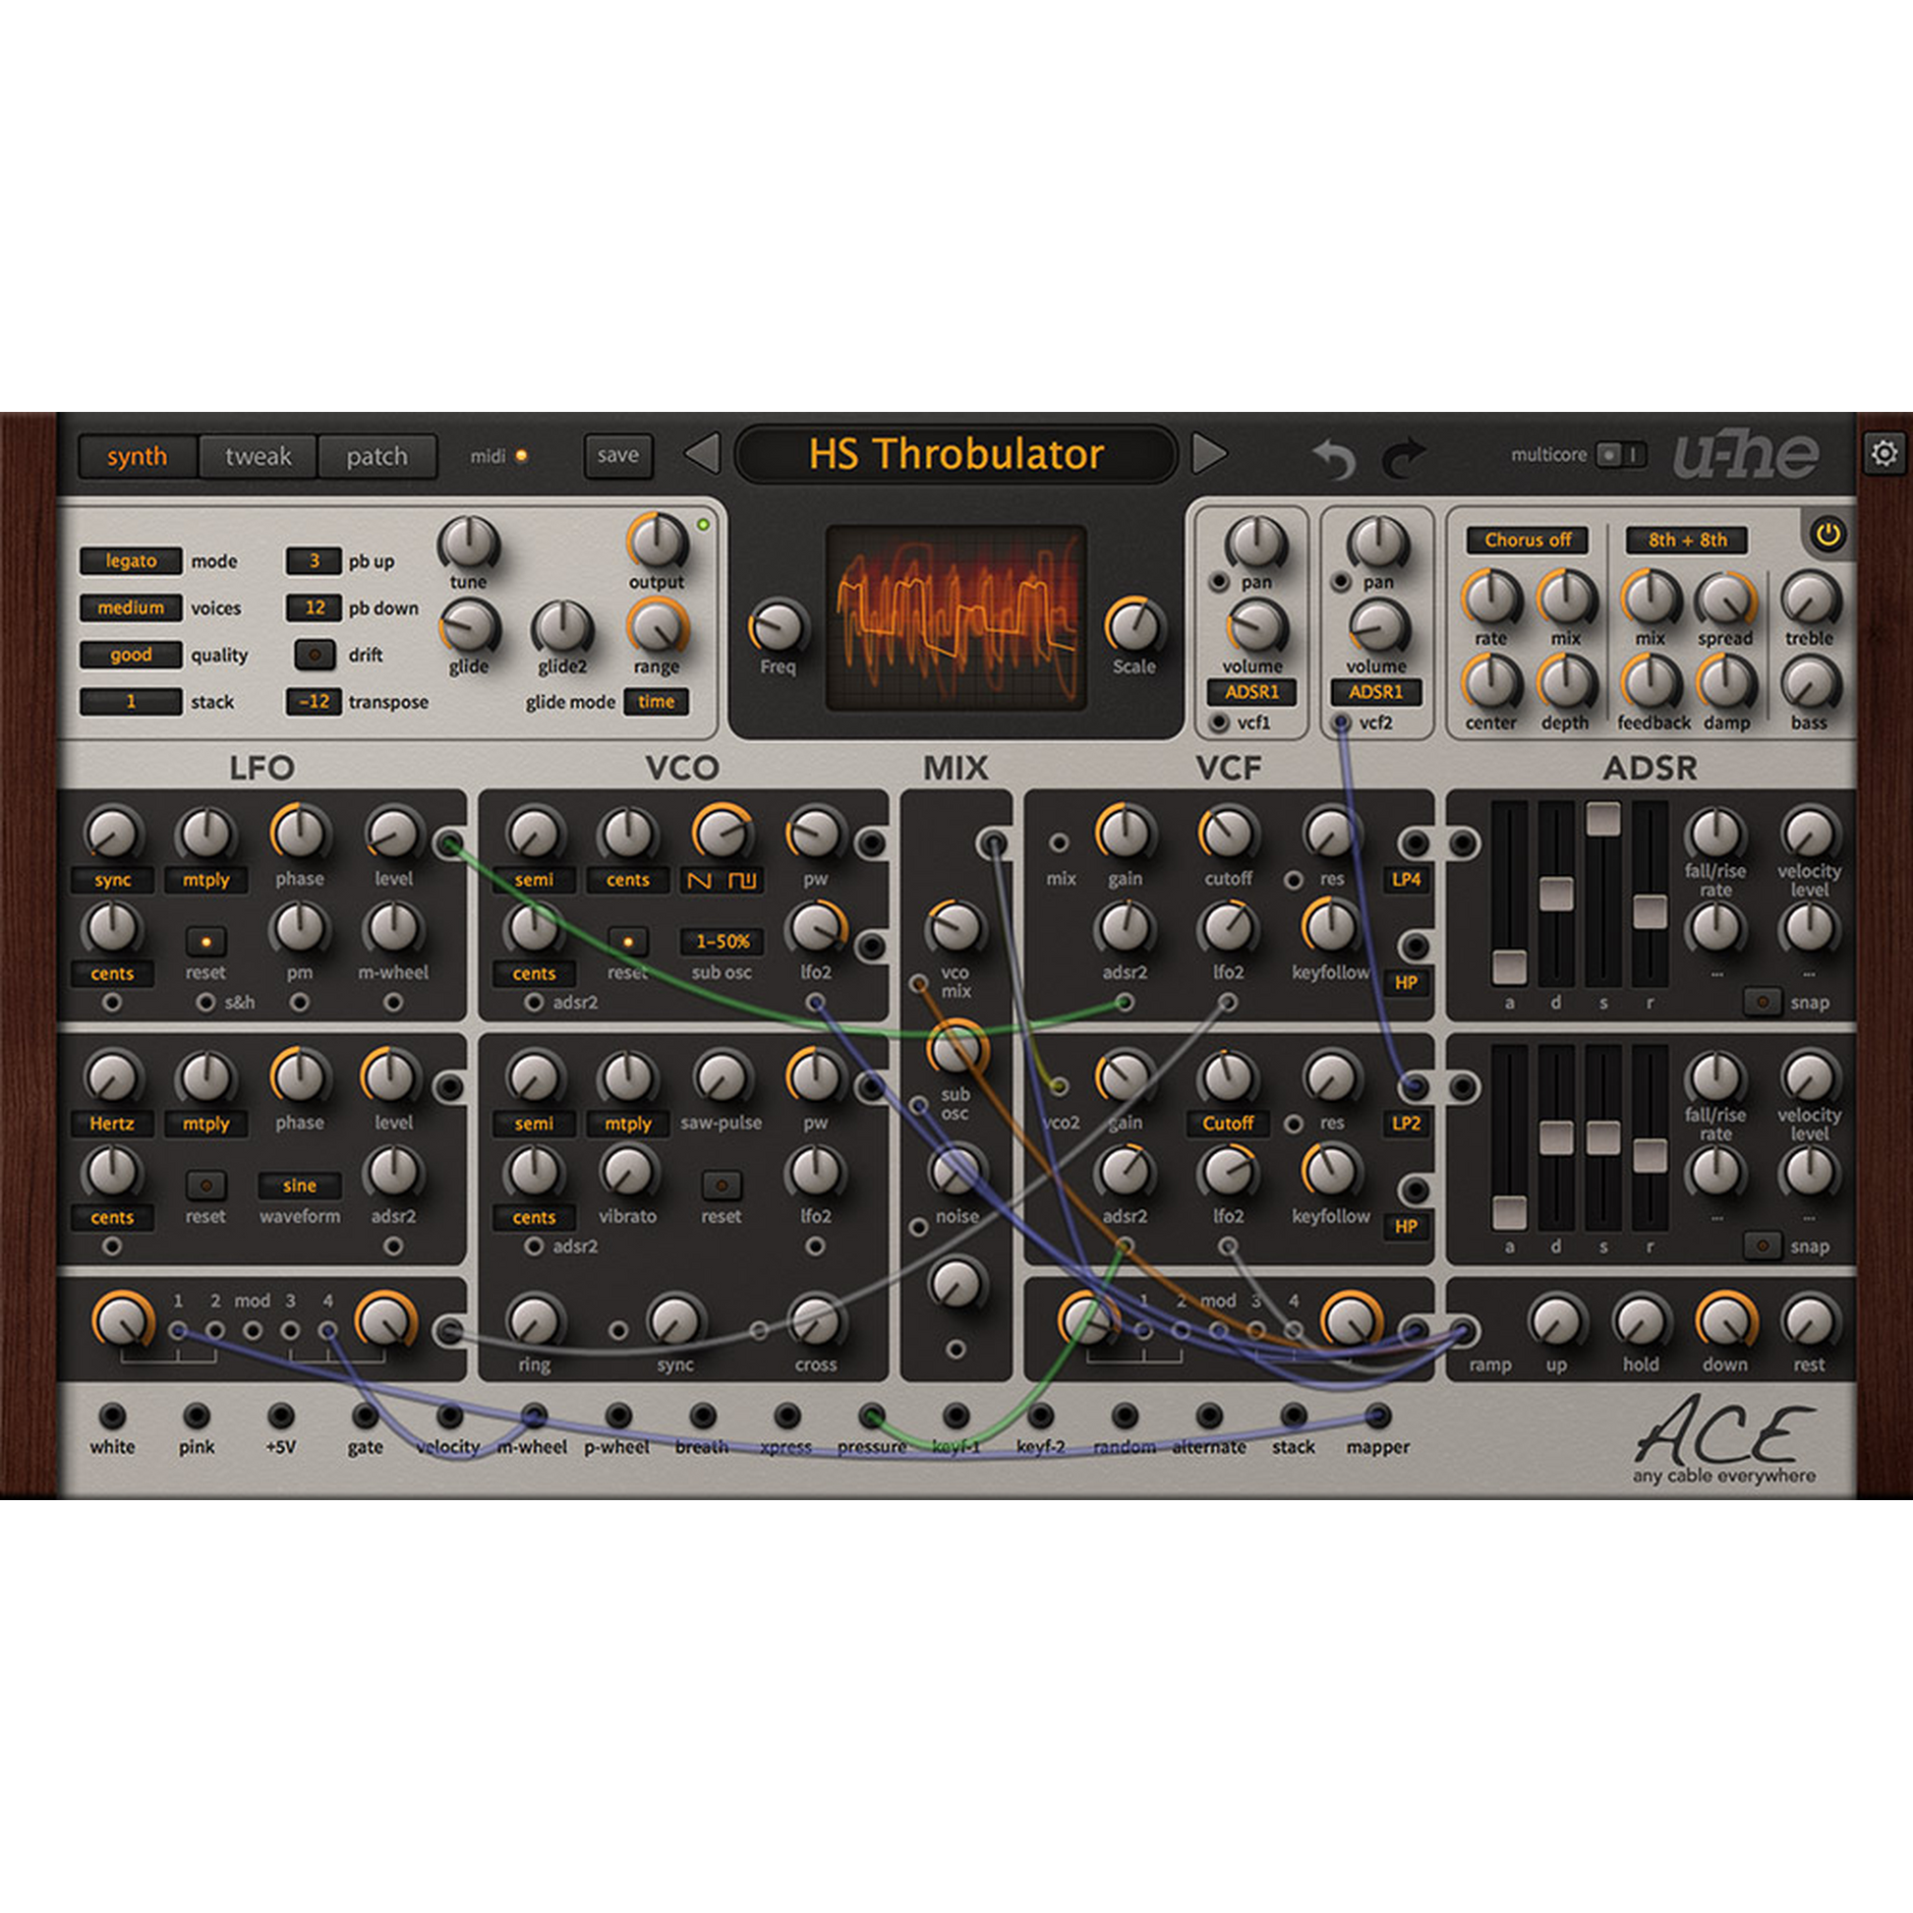This screenshot has height=1913, width=1913.
Task: Click the VCF2 Cutoff label
Action: click(1228, 1124)
